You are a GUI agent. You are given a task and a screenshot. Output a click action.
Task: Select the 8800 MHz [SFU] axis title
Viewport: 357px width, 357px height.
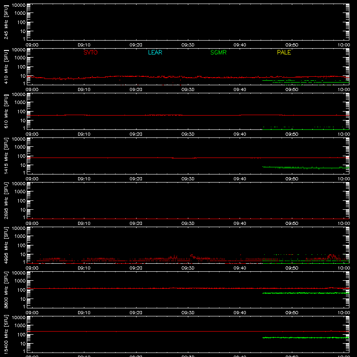(6, 290)
